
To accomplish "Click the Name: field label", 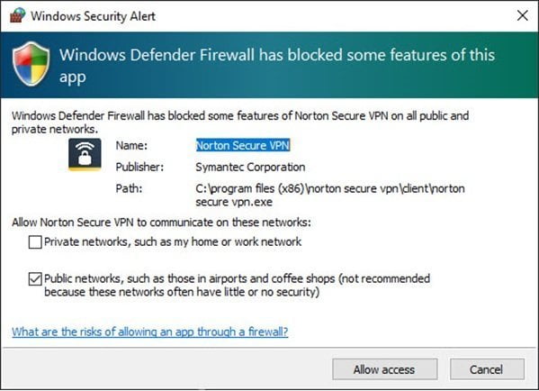I will [131, 146].
